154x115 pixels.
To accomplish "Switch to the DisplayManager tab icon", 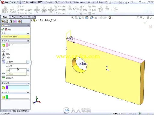I will [x=20, y=21].
